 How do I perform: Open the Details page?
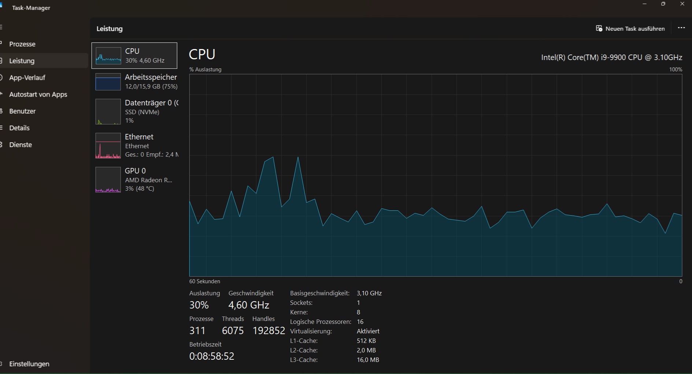pyautogui.click(x=19, y=128)
